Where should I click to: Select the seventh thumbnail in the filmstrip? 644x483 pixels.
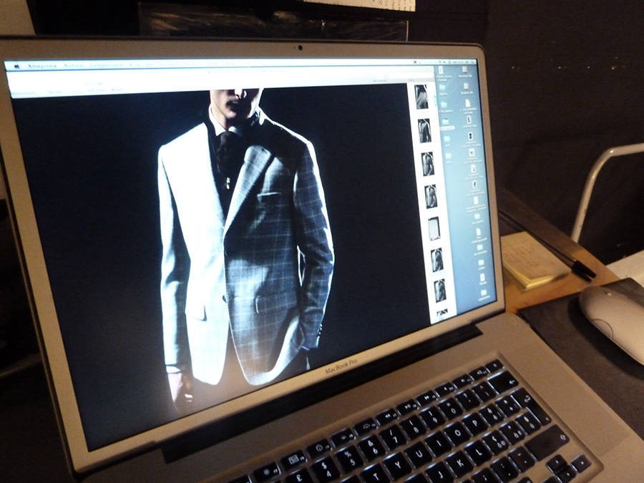[439, 290]
